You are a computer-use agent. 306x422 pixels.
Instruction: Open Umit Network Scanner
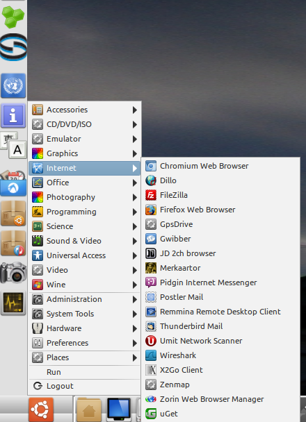[220, 341]
